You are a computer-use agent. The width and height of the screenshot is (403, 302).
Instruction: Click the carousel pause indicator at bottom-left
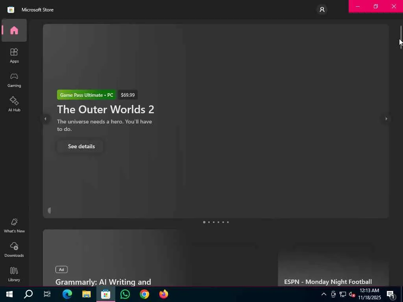click(x=49, y=210)
